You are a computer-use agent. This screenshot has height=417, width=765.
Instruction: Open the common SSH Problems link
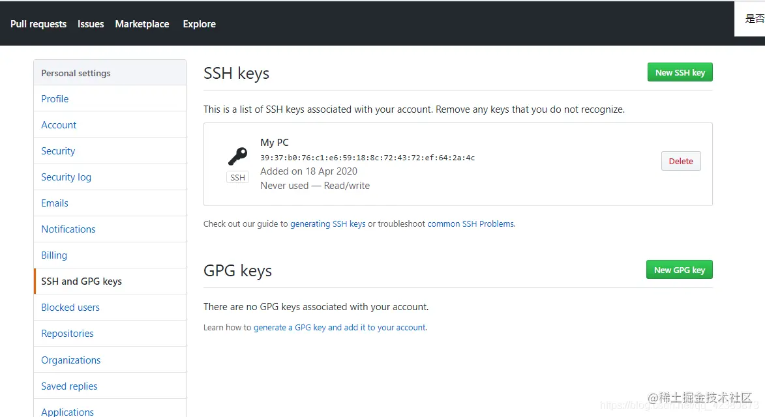tap(471, 224)
